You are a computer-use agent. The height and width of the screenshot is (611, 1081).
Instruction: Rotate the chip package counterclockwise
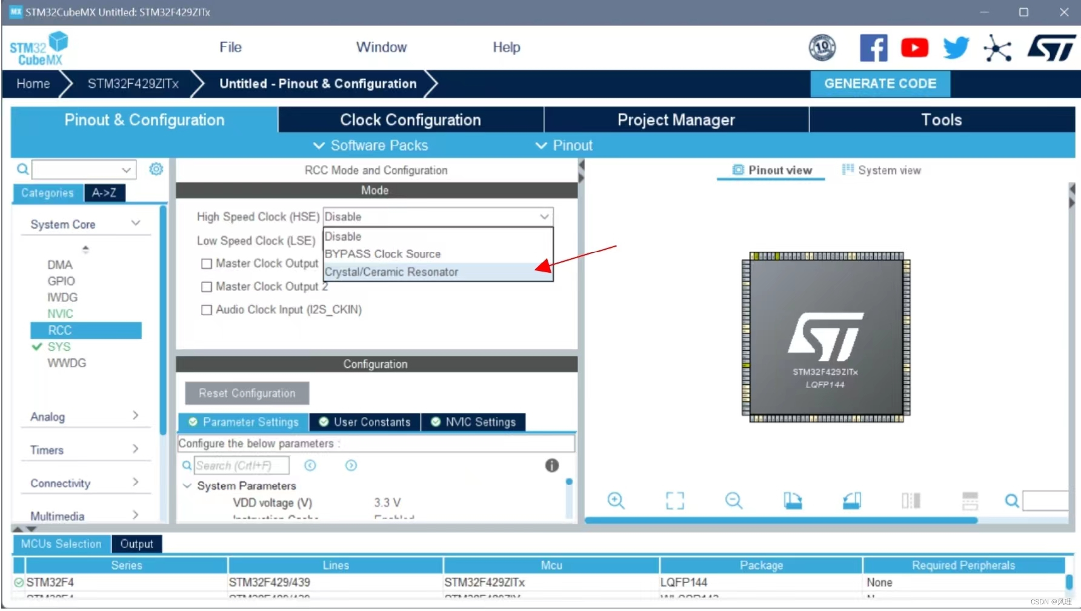click(x=851, y=501)
